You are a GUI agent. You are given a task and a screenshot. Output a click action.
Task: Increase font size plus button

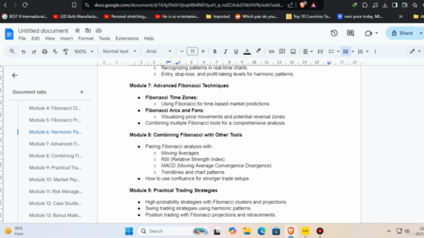(203, 52)
